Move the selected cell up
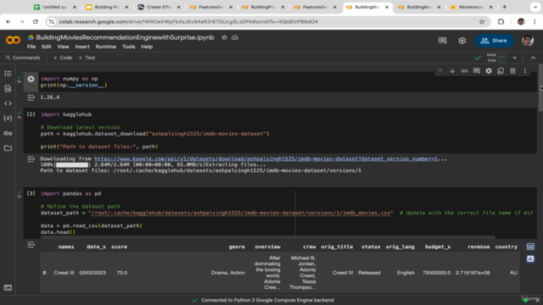Viewport: 543px width, 305px height. coord(440,71)
